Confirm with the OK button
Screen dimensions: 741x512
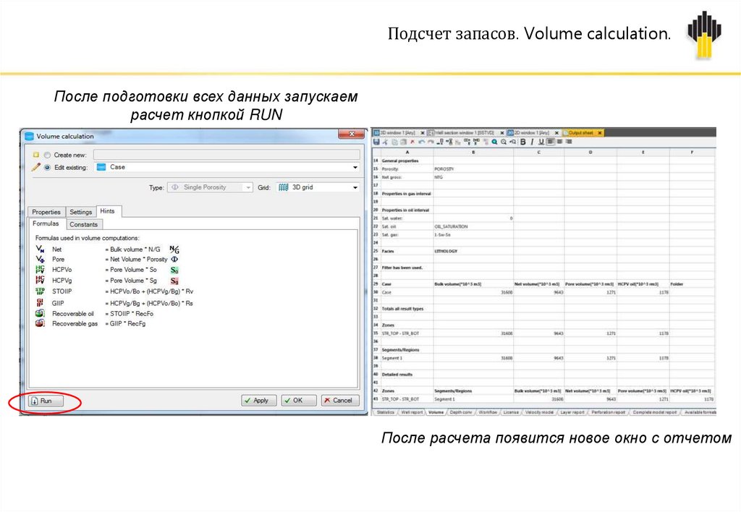[298, 401]
